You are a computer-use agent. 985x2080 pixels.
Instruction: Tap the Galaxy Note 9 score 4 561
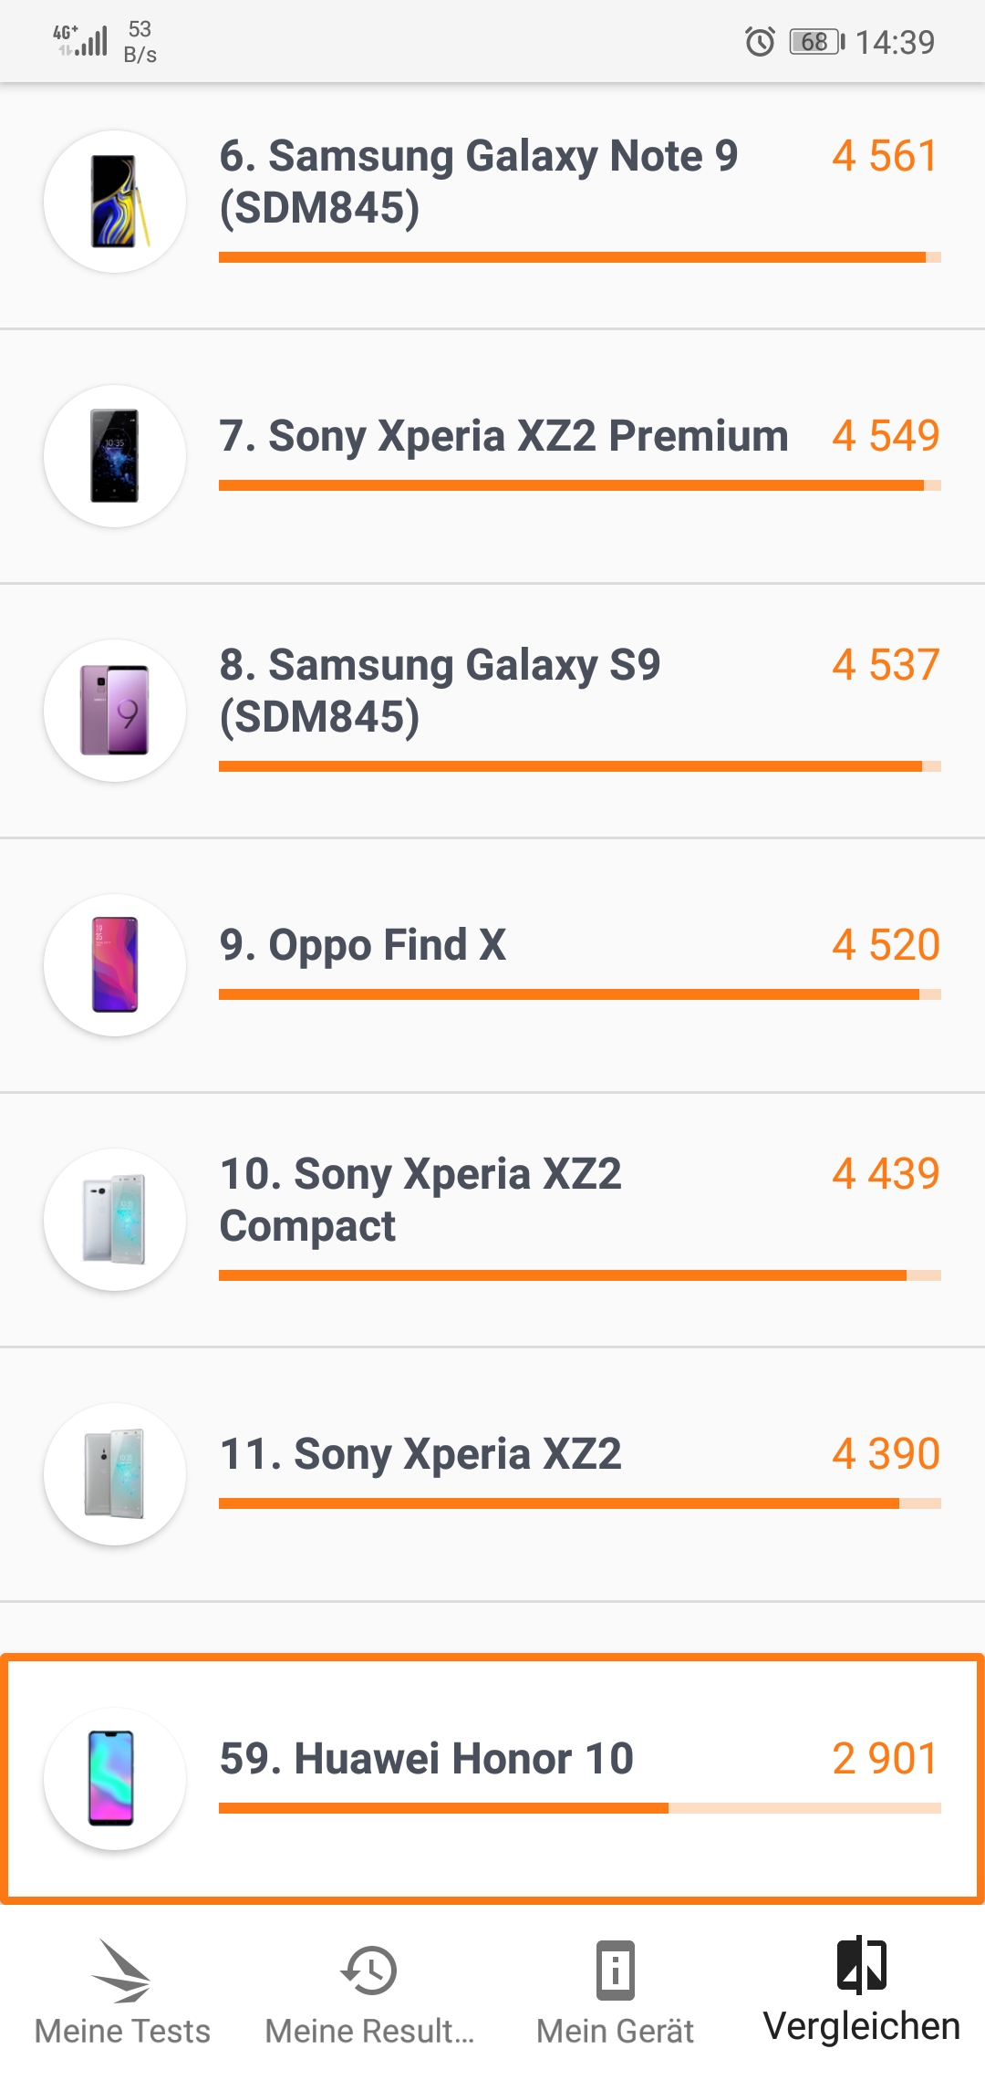[x=885, y=155]
